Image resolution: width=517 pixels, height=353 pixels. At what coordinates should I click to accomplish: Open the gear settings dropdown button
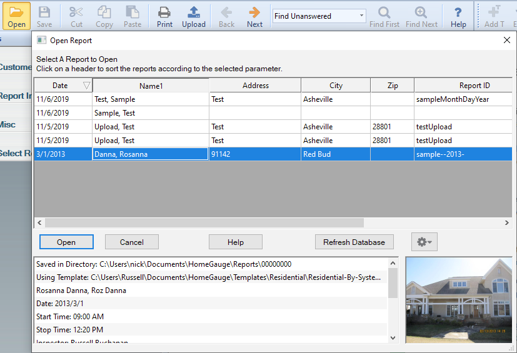tap(424, 242)
